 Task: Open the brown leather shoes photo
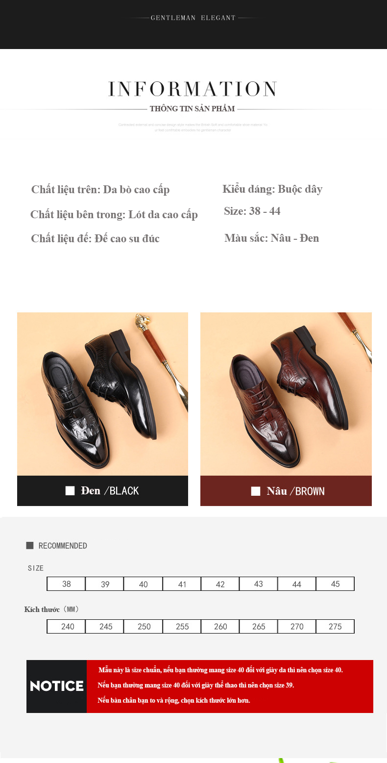[x=286, y=394]
